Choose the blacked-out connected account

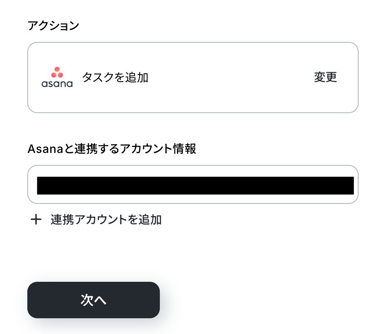click(x=195, y=186)
